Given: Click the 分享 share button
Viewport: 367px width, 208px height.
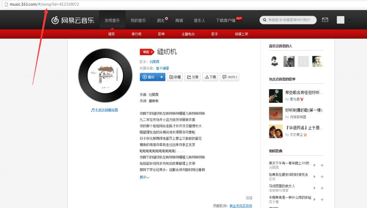Looking at the screenshot, I should (192, 77).
